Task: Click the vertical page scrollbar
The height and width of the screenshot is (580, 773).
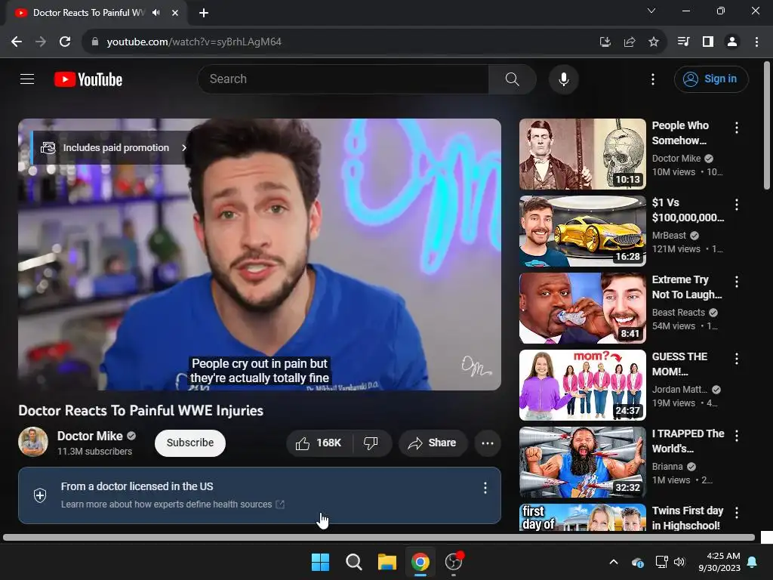Action: [767, 126]
